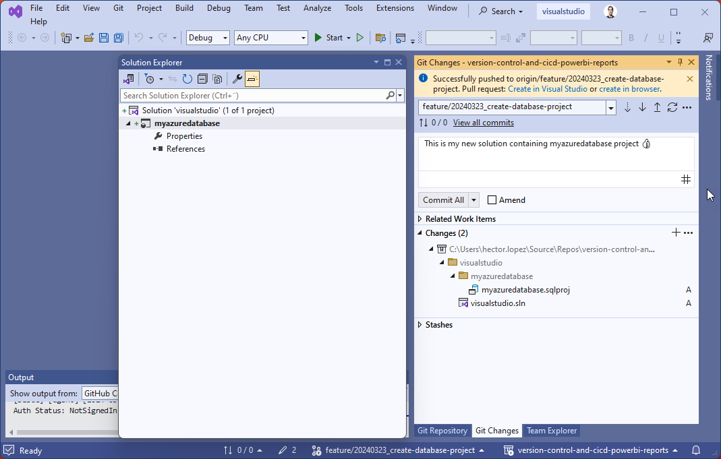Switch to the Git Repository tab
The height and width of the screenshot is (459, 721).
point(442,431)
